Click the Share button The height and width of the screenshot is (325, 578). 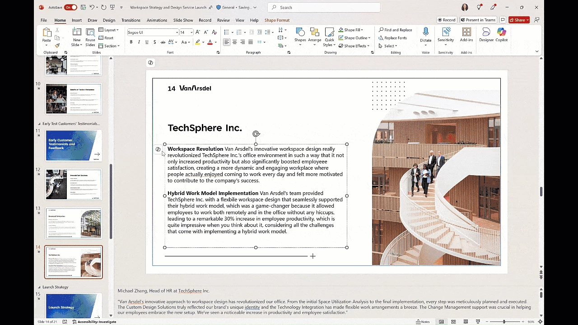(x=519, y=20)
